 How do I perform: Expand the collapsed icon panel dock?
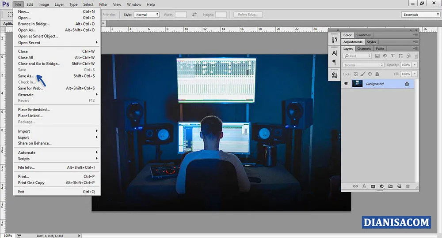338,30
